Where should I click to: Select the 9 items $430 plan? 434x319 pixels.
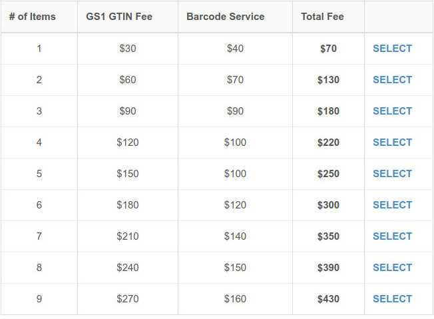392,299
